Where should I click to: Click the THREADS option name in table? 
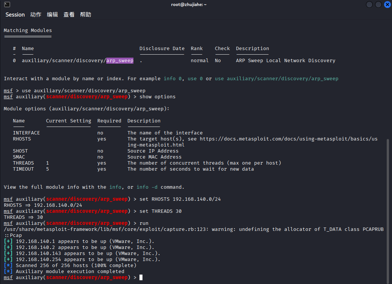pos(23,163)
